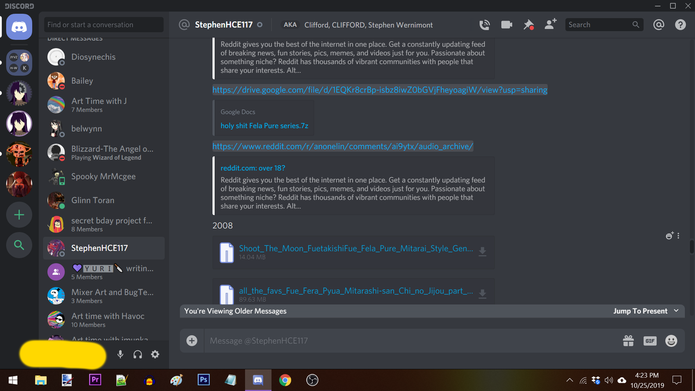The image size is (695, 391).
Task: Open Google Chrome from taskbar
Action: pyautogui.click(x=285, y=380)
